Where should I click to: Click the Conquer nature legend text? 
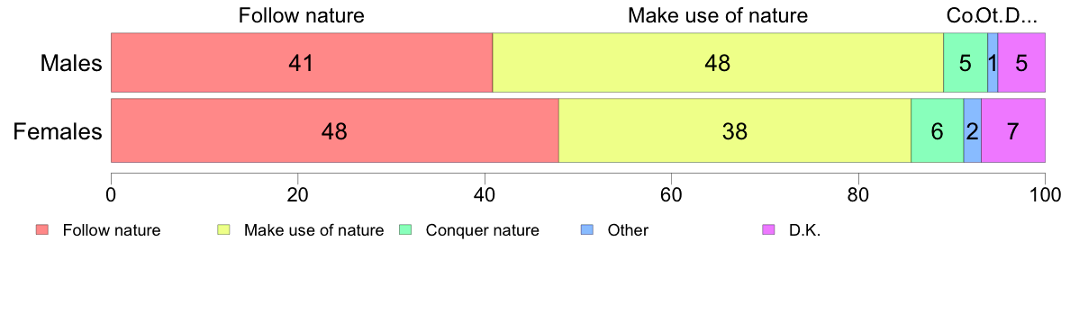click(483, 230)
